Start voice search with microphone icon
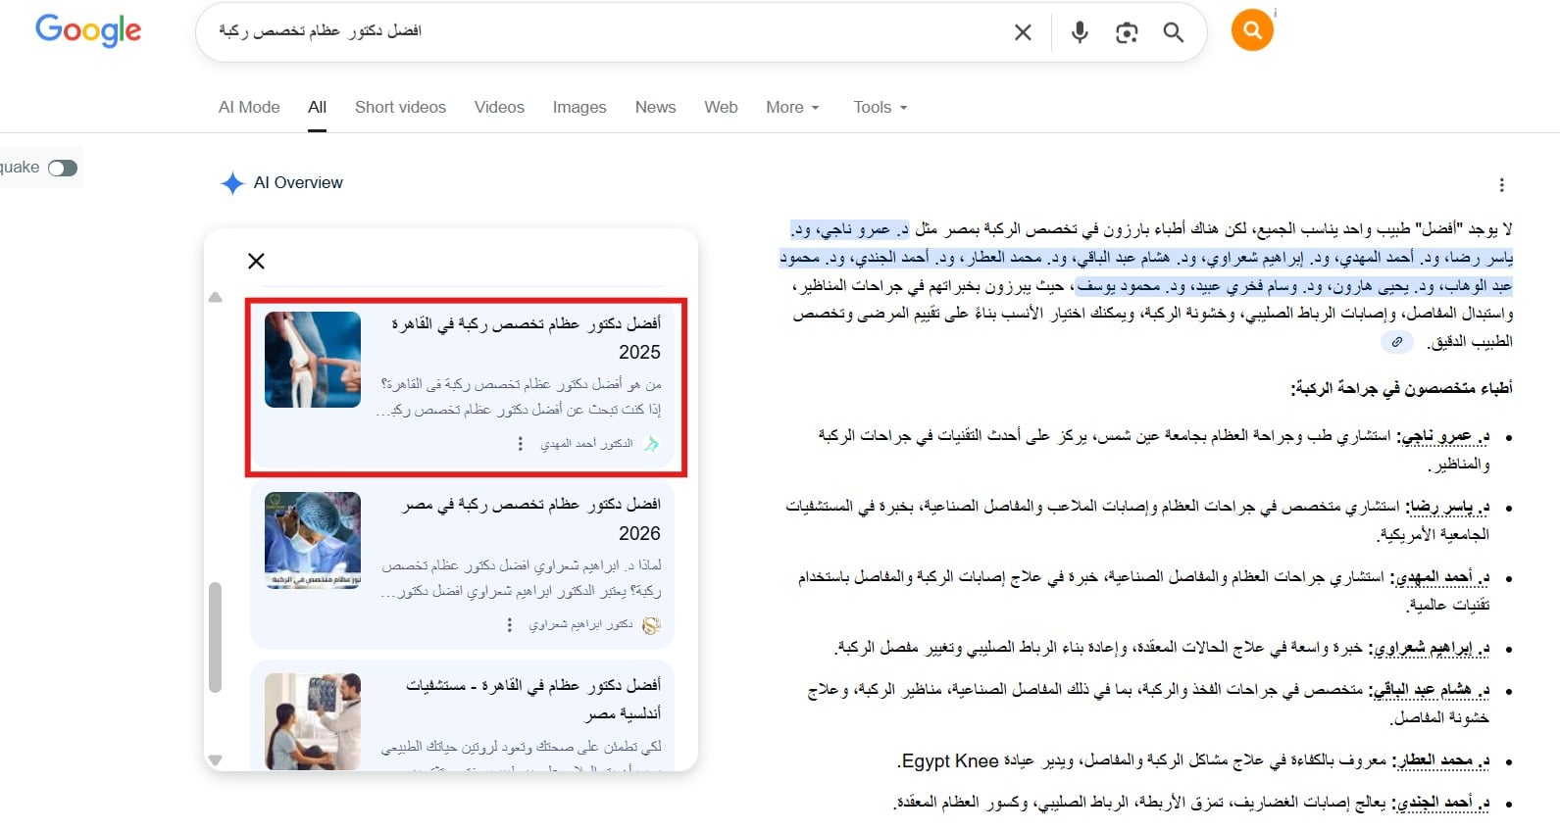Image resolution: width=1560 pixels, height=832 pixels. [1080, 32]
